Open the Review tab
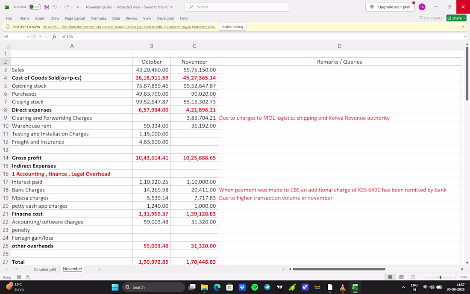 [131, 18]
